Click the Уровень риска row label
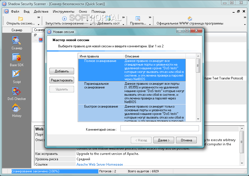 tap(47, 159)
